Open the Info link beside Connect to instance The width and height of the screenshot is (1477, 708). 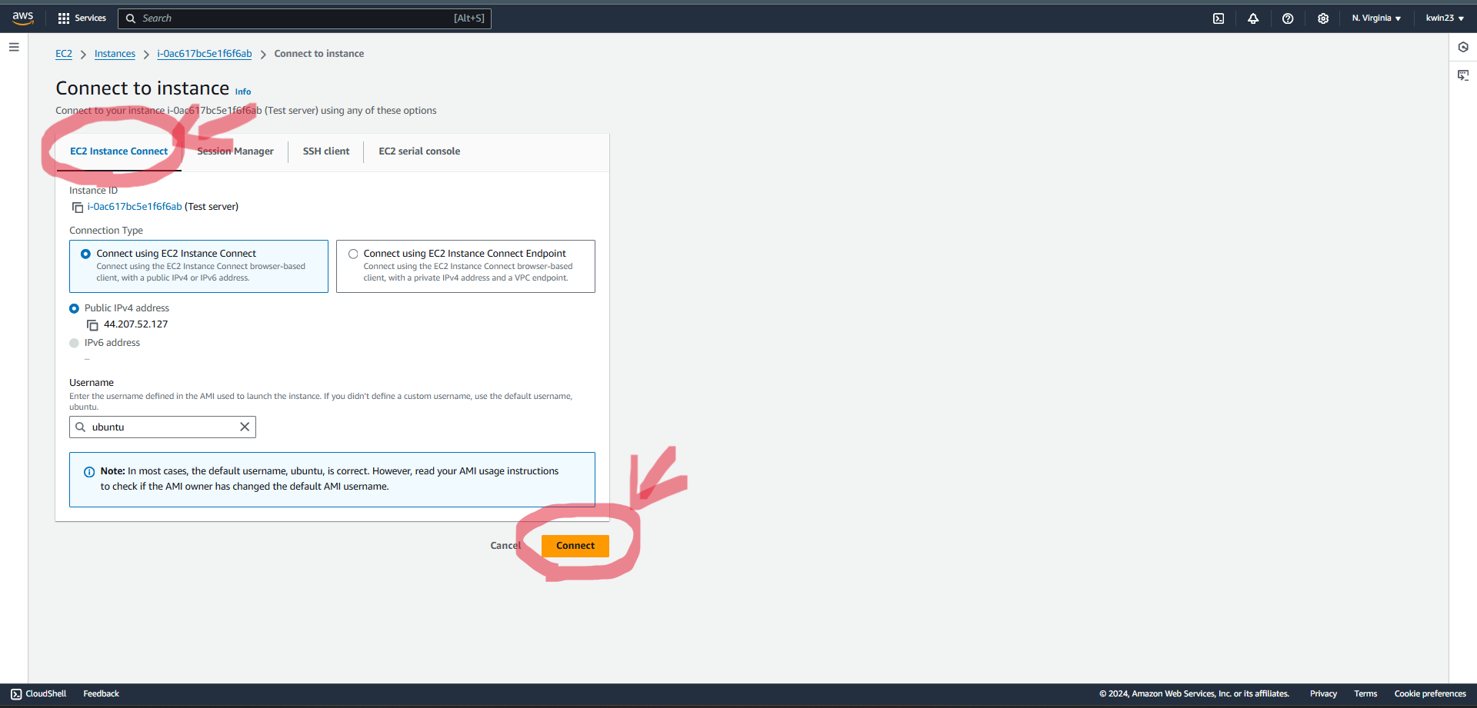pos(243,91)
